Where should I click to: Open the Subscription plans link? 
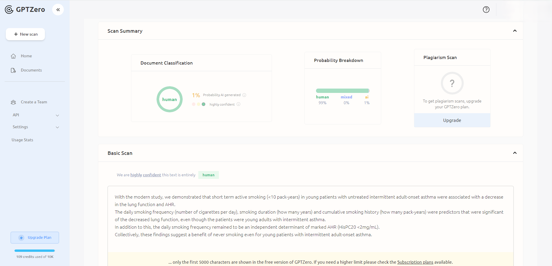point(415,262)
